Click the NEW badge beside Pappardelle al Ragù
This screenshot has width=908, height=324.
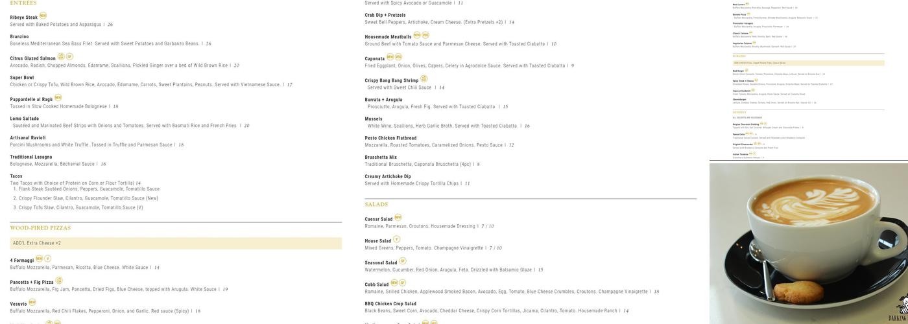pyautogui.click(x=58, y=98)
